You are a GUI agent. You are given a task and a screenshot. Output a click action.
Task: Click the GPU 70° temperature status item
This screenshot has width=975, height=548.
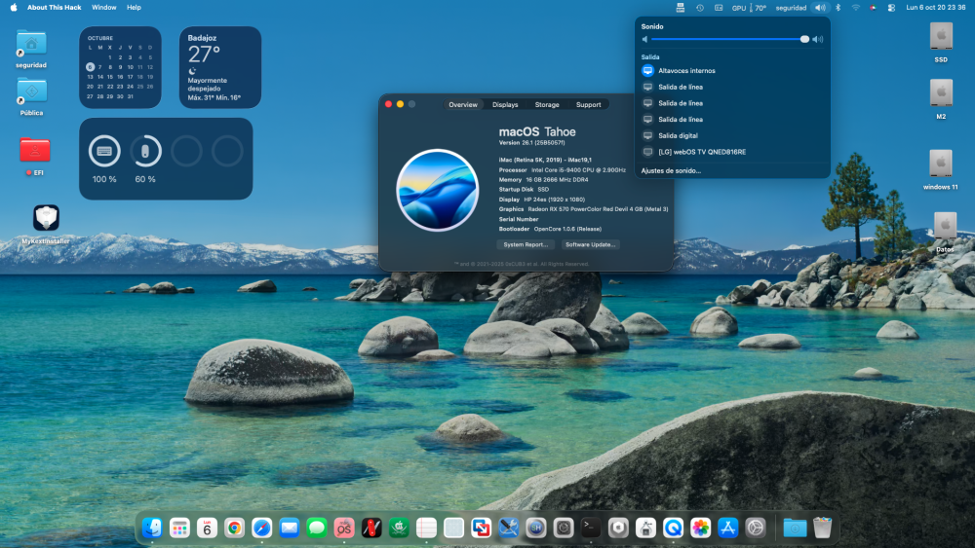749,8
